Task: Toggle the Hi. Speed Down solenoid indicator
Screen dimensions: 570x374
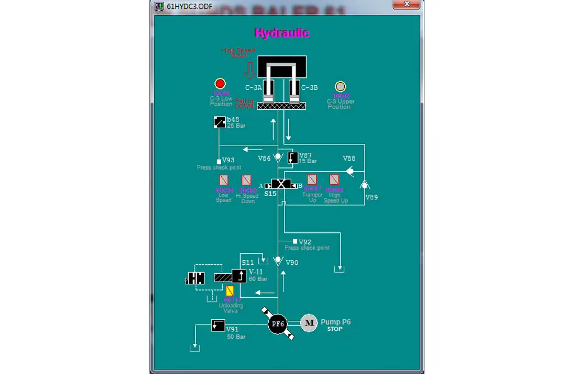Action: 246,180
